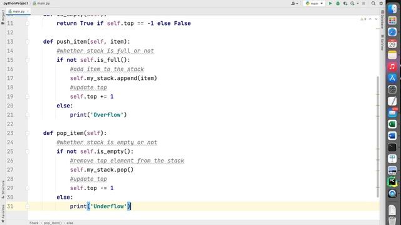The height and width of the screenshot is (225, 401).
Task: Click the Stack breadcrumb at the bottom
Action: tap(34, 223)
